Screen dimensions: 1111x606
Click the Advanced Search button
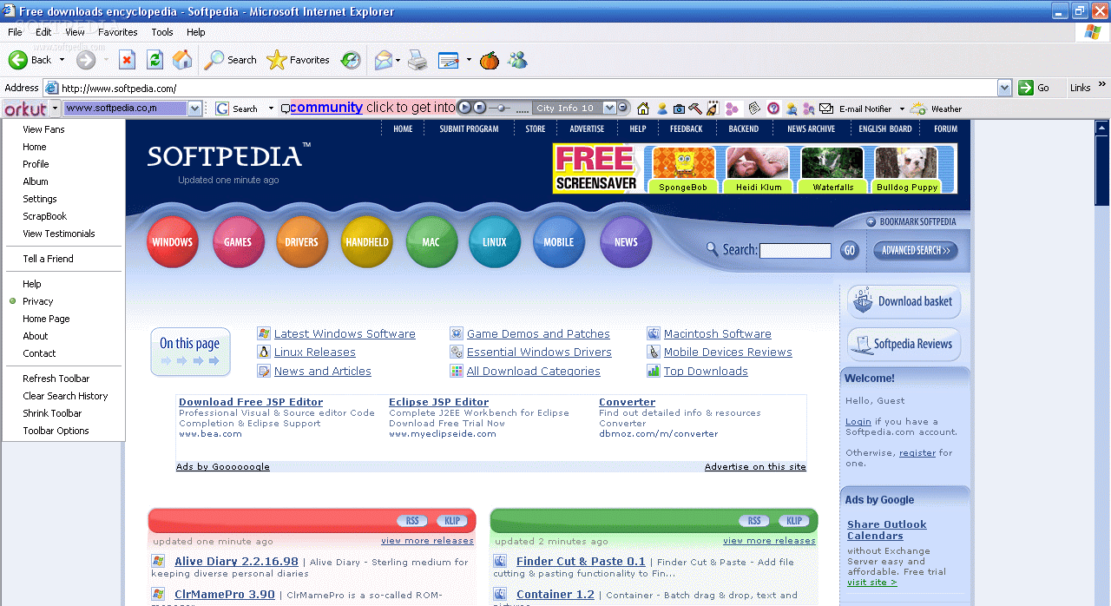915,250
